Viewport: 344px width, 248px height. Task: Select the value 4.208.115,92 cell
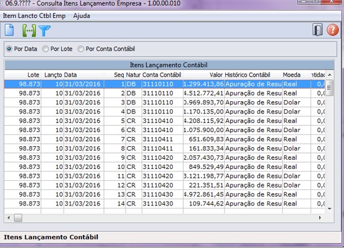click(x=204, y=121)
